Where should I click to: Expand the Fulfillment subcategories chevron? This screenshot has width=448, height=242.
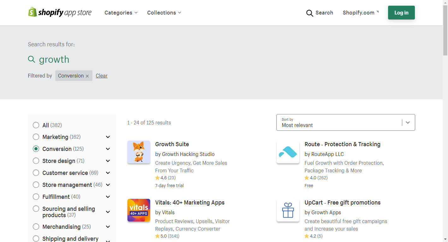(108, 197)
